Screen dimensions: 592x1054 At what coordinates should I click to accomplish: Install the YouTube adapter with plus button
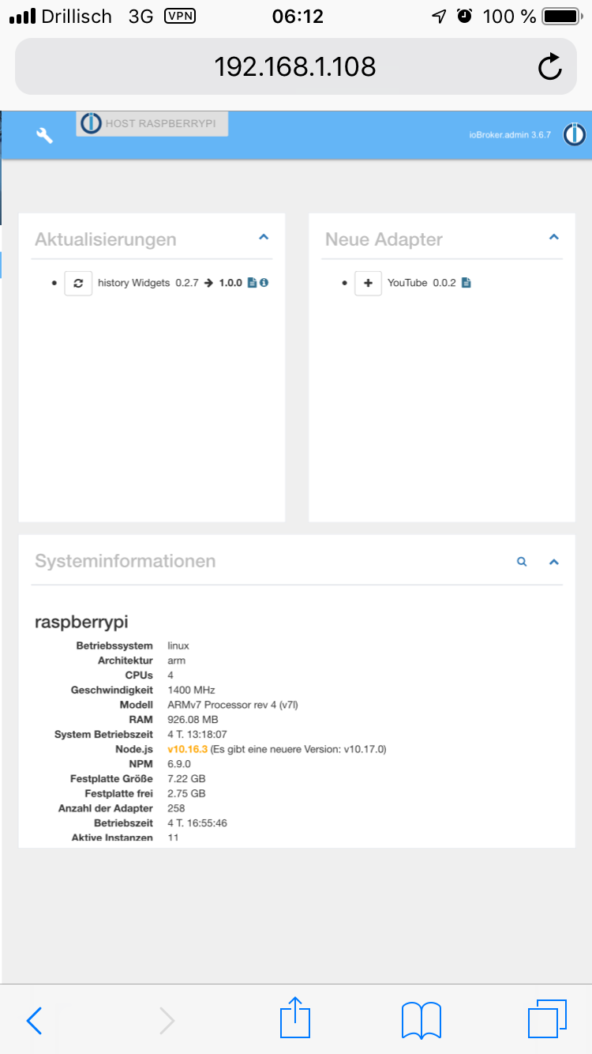[368, 283]
